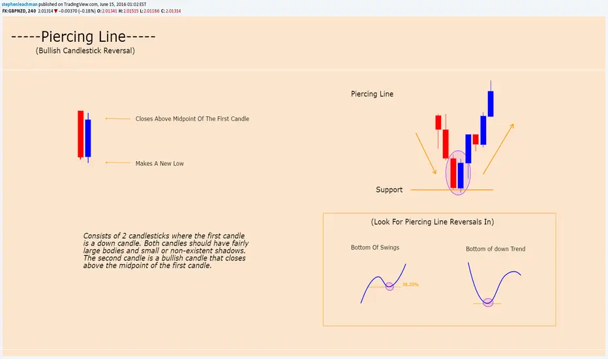The height and width of the screenshot is (359, 608).
Task: Click the Closes Above Midpoint annotation
Action: 192,119
